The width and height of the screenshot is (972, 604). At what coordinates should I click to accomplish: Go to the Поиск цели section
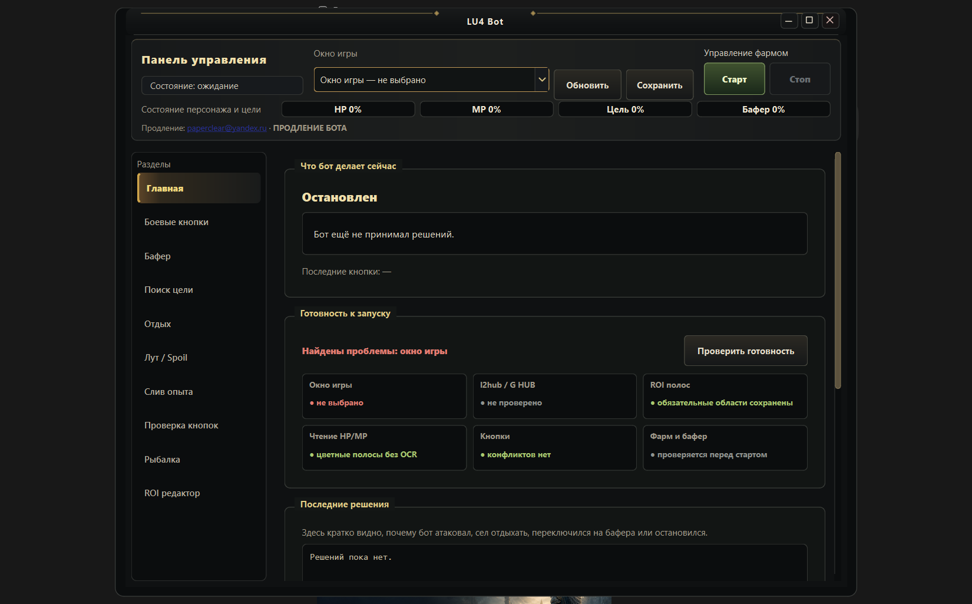pyautogui.click(x=199, y=290)
